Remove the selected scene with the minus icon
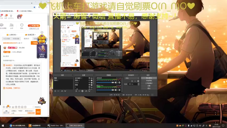The width and height of the screenshot is (227, 128). coord(58,91)
